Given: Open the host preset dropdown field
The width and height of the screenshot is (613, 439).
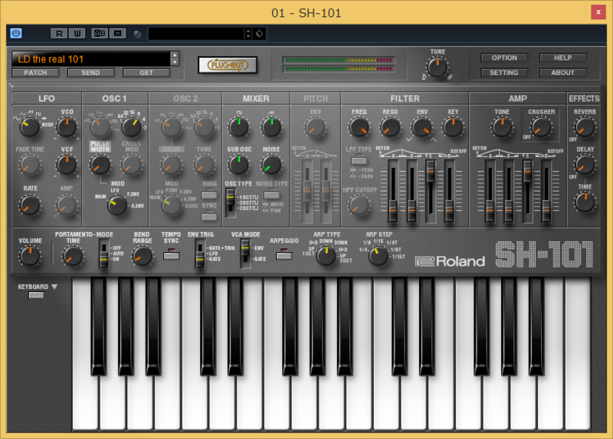Looking at the screenshot, I should (x=196, y=34).
